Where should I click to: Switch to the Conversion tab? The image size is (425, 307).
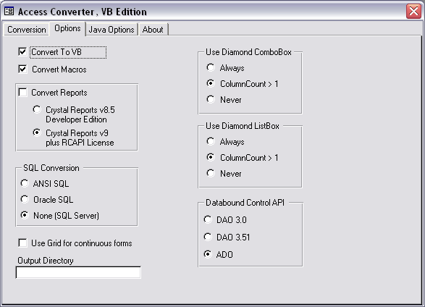[x=27, y=30]
